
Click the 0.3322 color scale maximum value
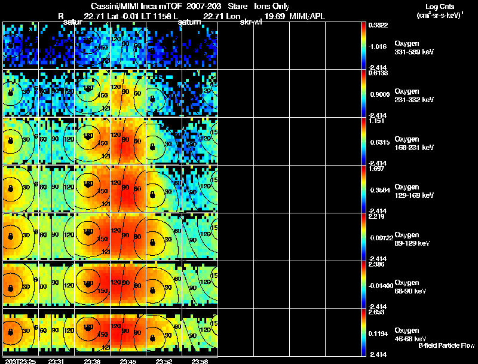[378, 25]
